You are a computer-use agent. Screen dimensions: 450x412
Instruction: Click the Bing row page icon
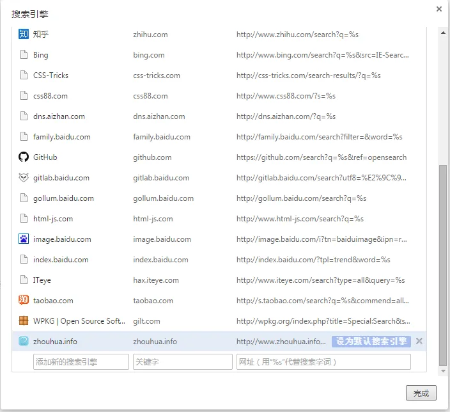tap(24, 54)
